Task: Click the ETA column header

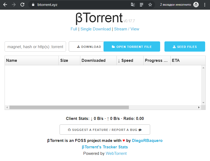Action: [x=188, y=60]
